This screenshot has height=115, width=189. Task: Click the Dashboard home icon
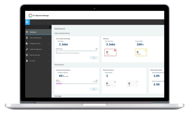(x=27, y=32)
